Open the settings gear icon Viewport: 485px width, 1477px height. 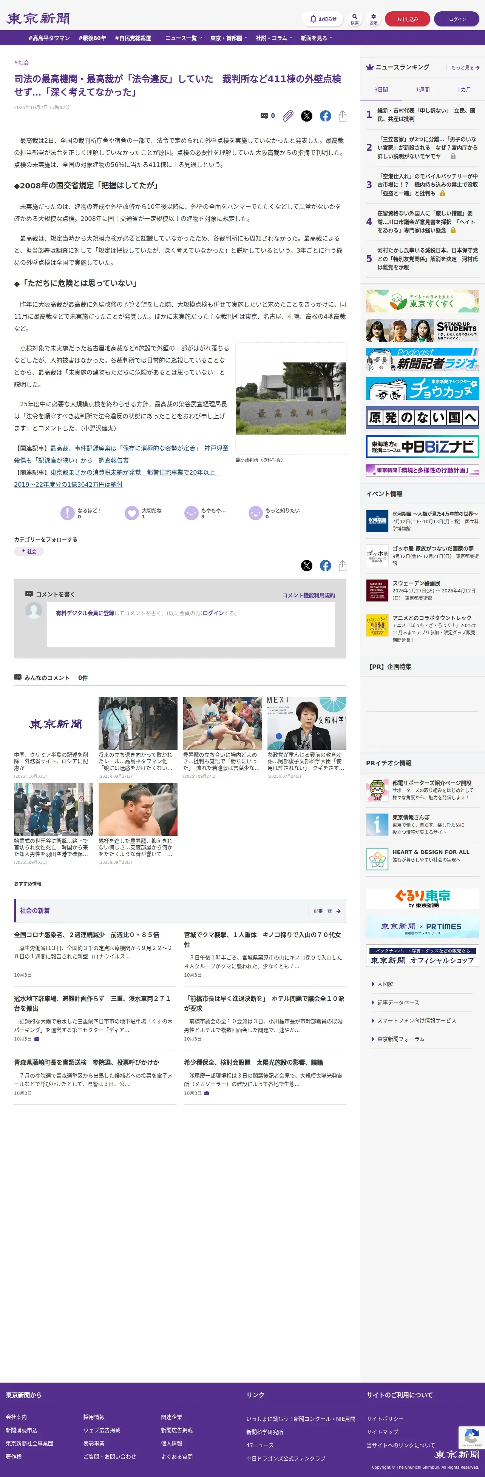point(373,19)
